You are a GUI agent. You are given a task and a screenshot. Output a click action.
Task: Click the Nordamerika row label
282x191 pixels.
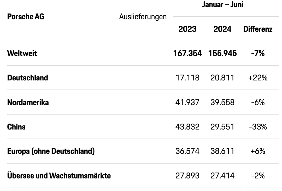pyautogui.click(x=28, y=102)
